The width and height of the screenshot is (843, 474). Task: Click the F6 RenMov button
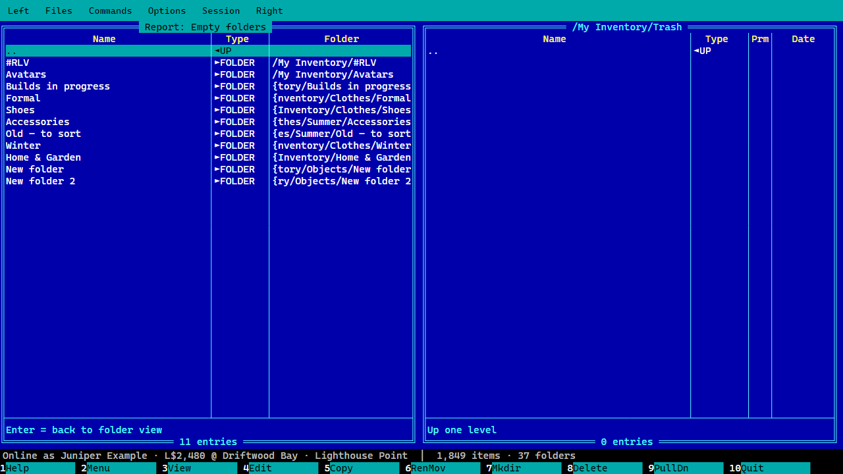443,468
